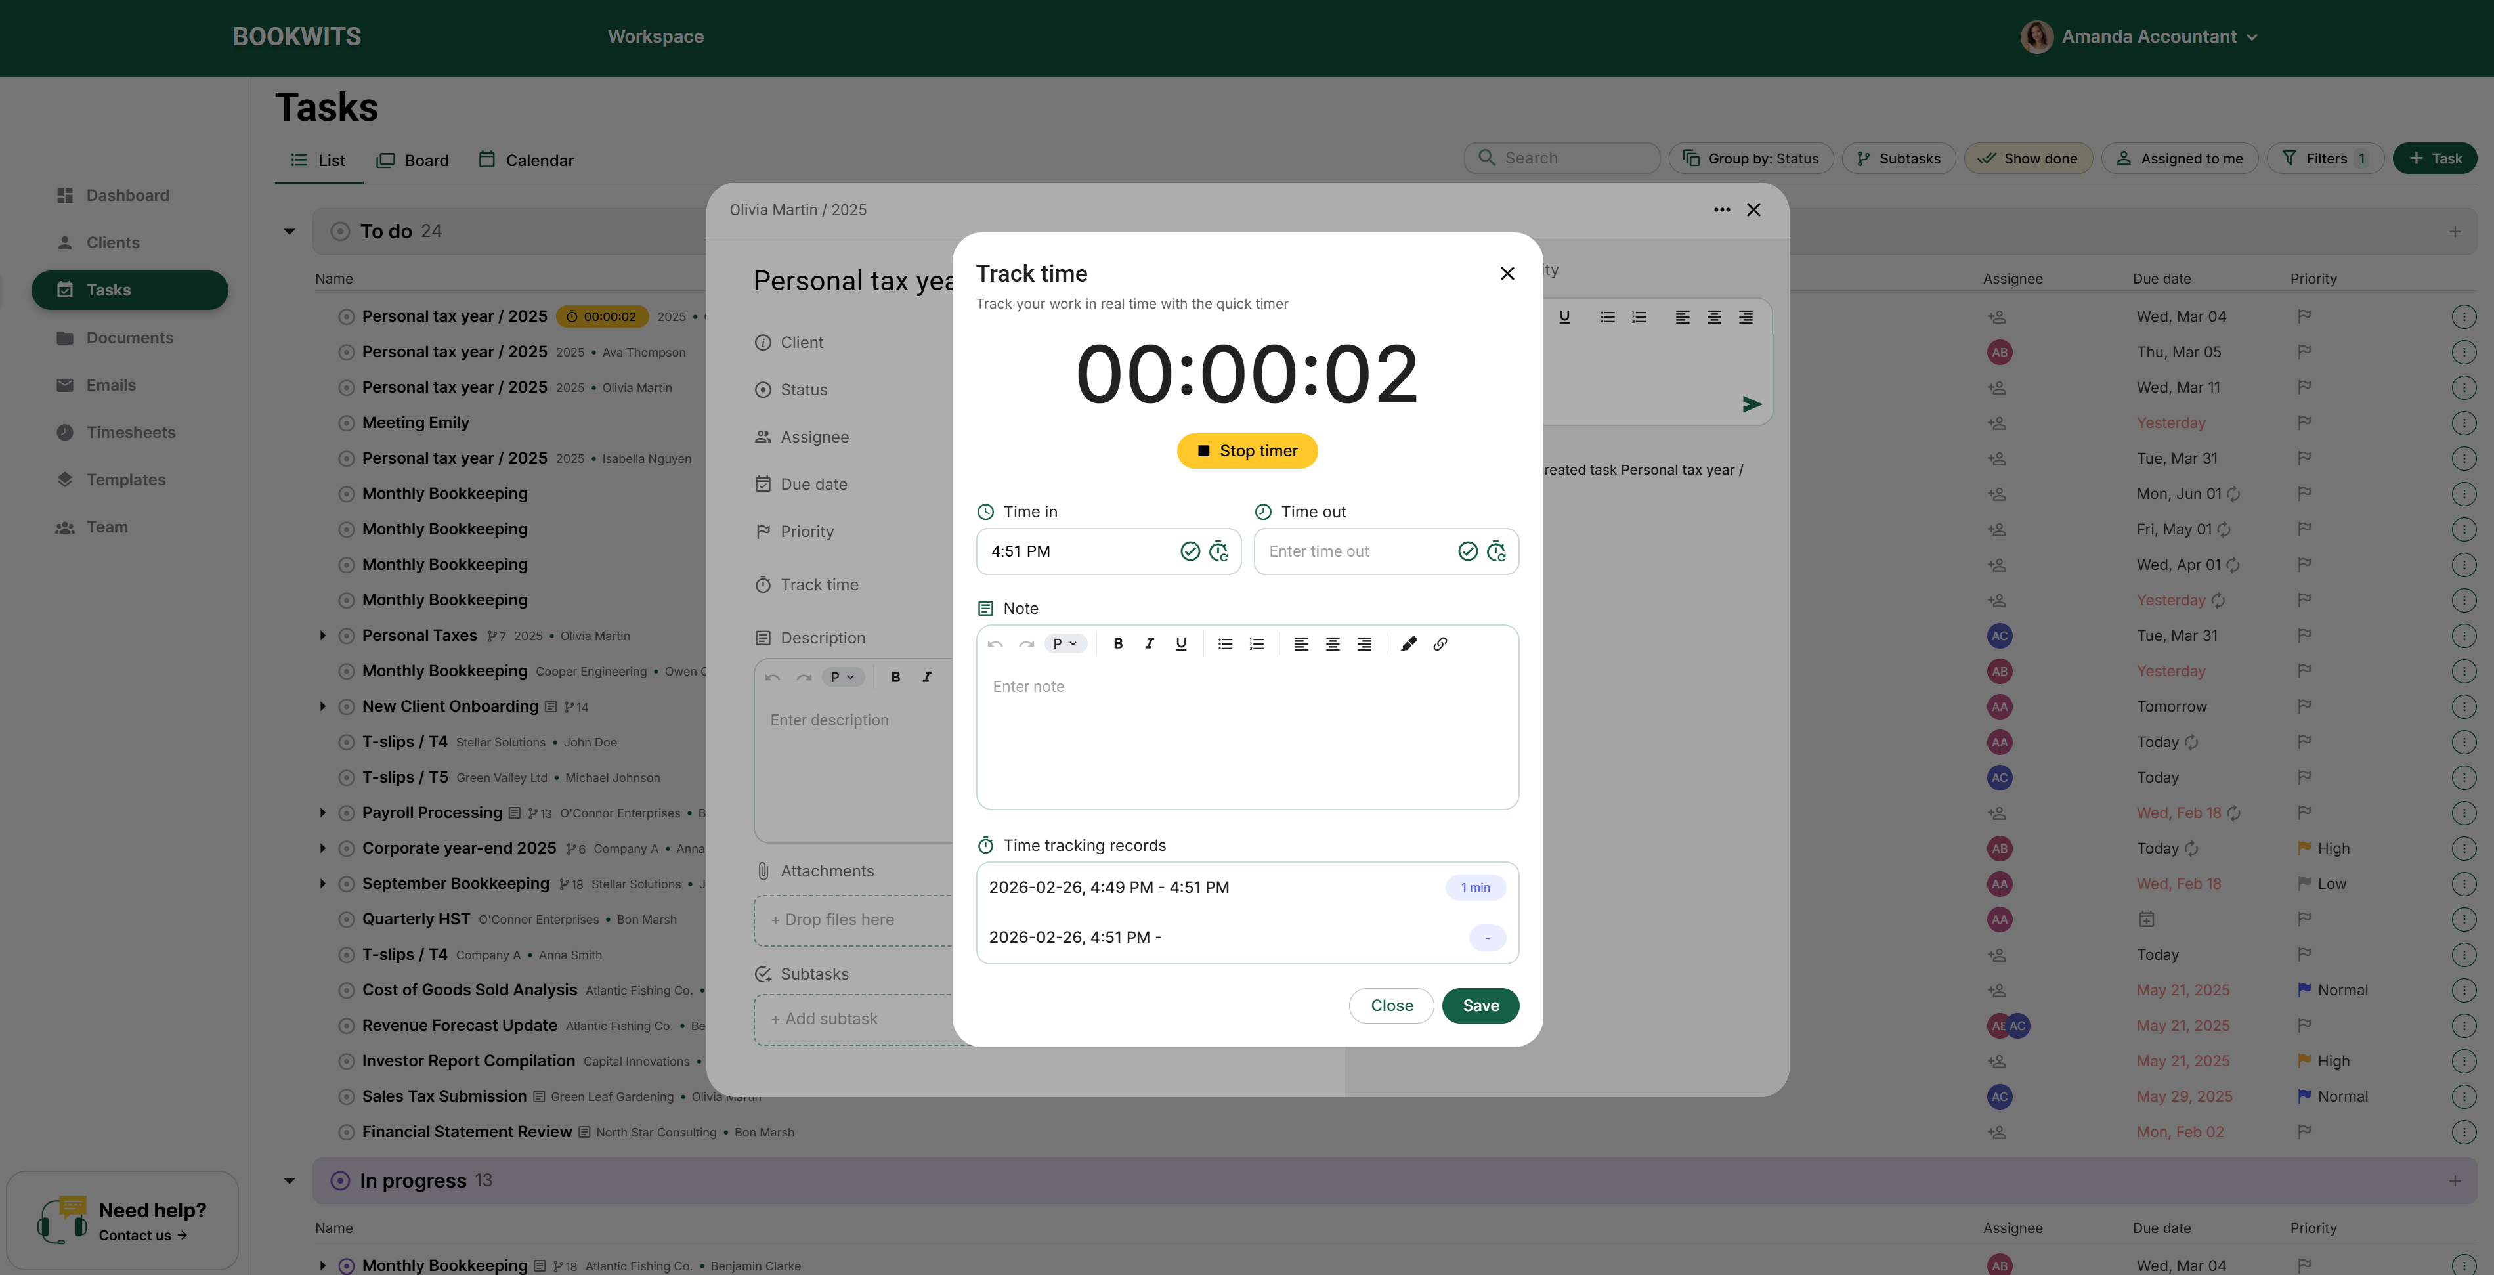The image size is (2494, 1275).
Task: Confirm the Time in checkmark
Action: point(1190,551)
